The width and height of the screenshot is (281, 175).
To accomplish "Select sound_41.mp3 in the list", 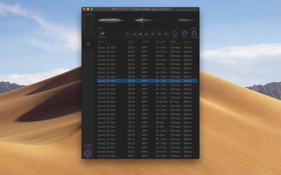I will tap(147, 98).
